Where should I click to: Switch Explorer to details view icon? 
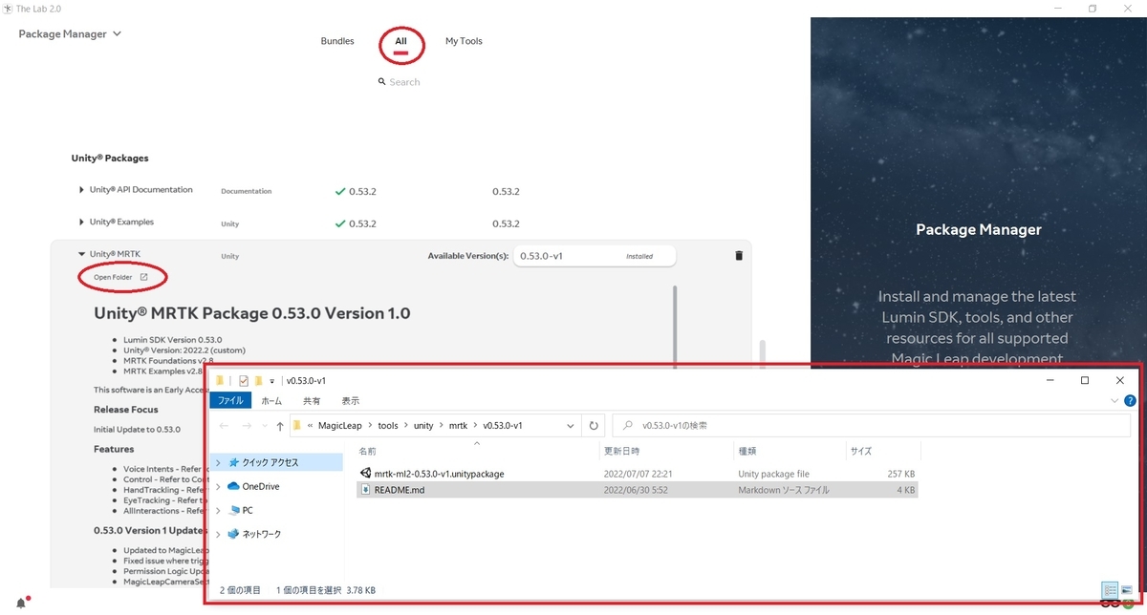click(x=1110, y=590)
